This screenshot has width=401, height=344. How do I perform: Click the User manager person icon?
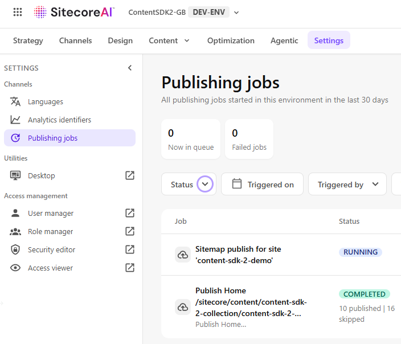pos(15,213)
